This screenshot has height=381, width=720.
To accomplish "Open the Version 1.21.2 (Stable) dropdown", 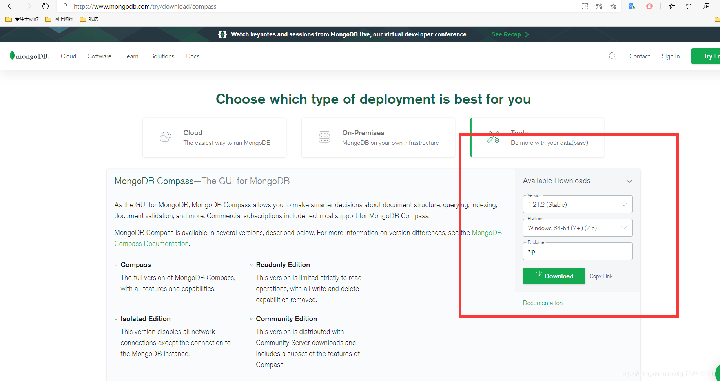I will point(578,204).
